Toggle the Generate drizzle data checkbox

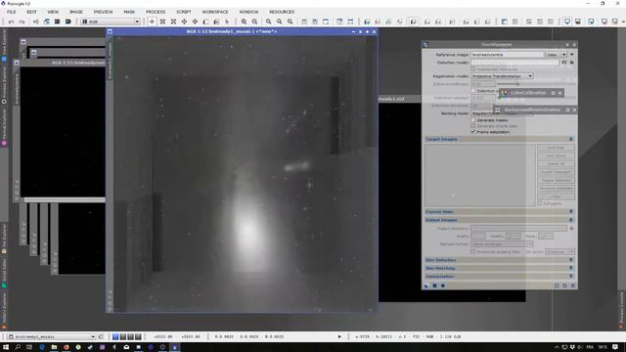[473, 126]
